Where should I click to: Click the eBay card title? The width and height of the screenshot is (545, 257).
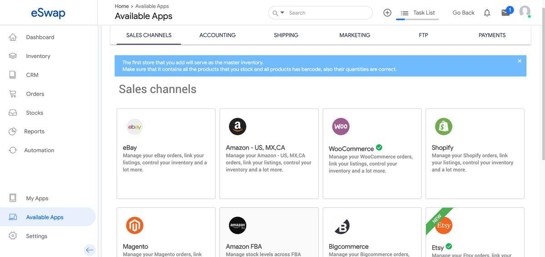(x=130, y=148)
